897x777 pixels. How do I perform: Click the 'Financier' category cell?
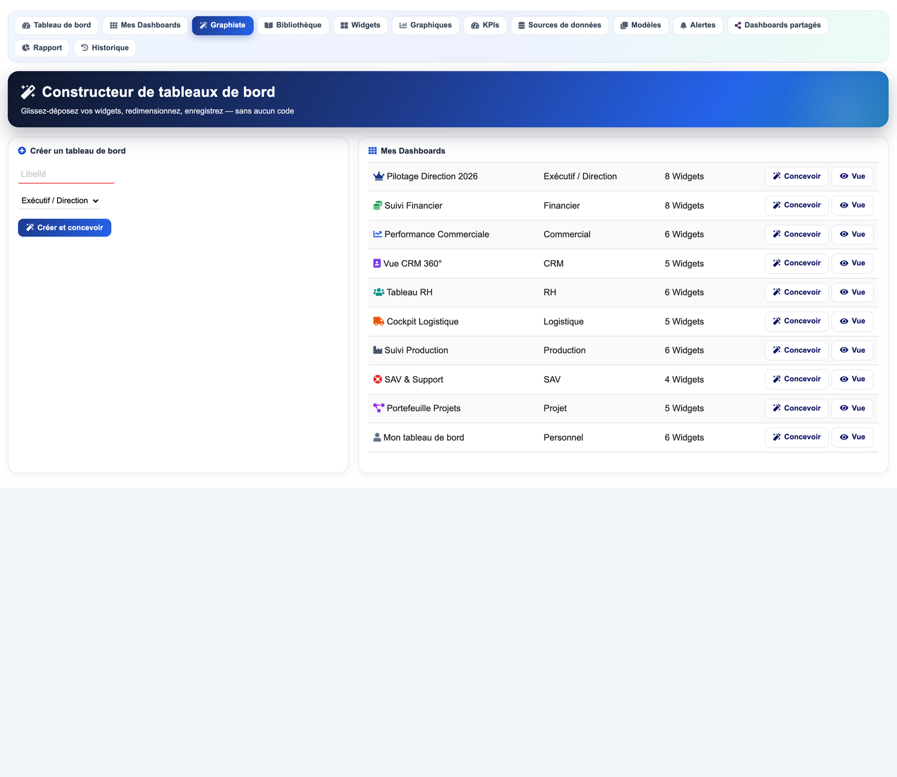pos(562,205)
